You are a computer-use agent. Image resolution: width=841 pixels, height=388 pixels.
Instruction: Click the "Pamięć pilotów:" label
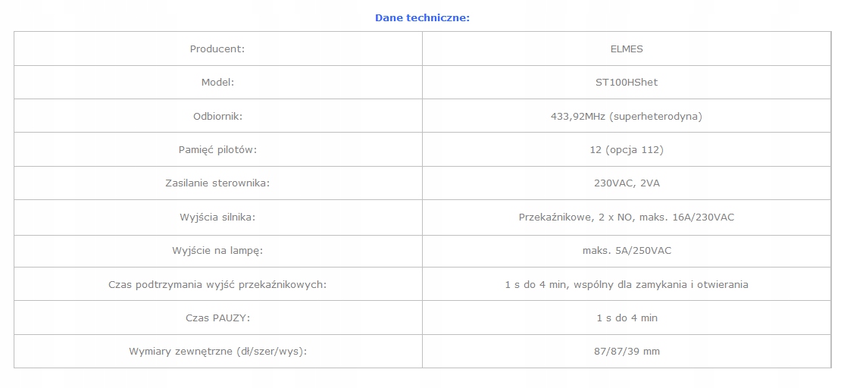[x=217, y=150]
